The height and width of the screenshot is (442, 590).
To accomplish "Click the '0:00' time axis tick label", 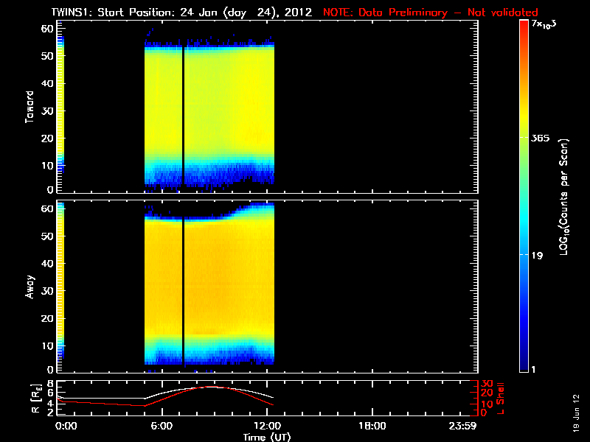I will tap(65, 426).
